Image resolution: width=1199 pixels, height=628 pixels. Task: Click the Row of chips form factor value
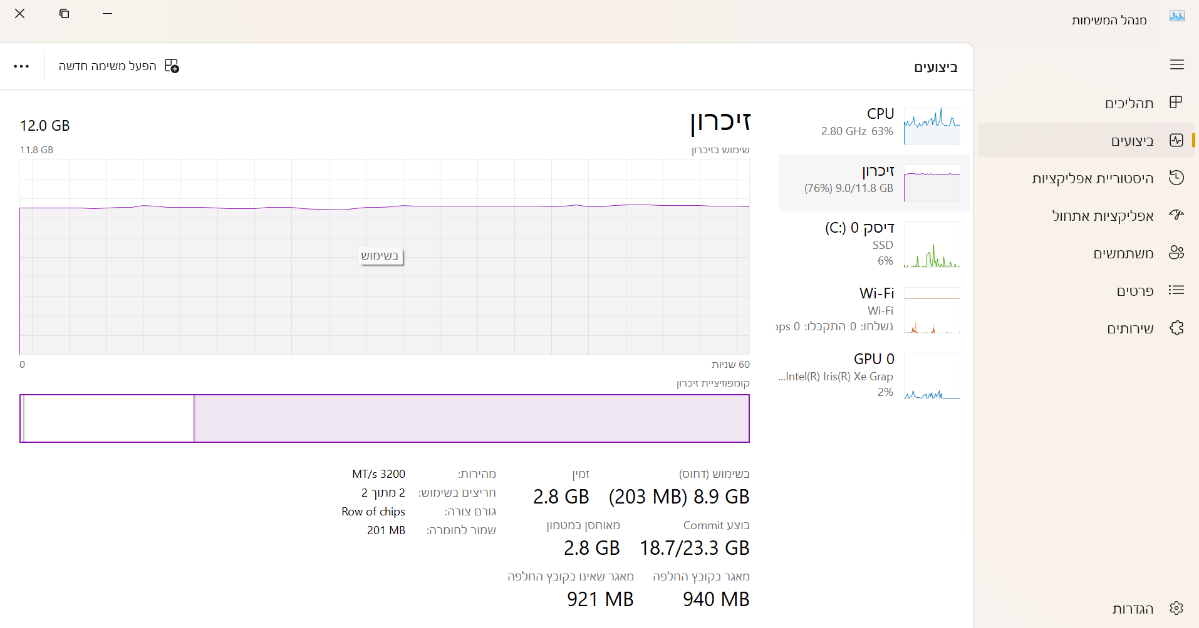click(373, 512)
